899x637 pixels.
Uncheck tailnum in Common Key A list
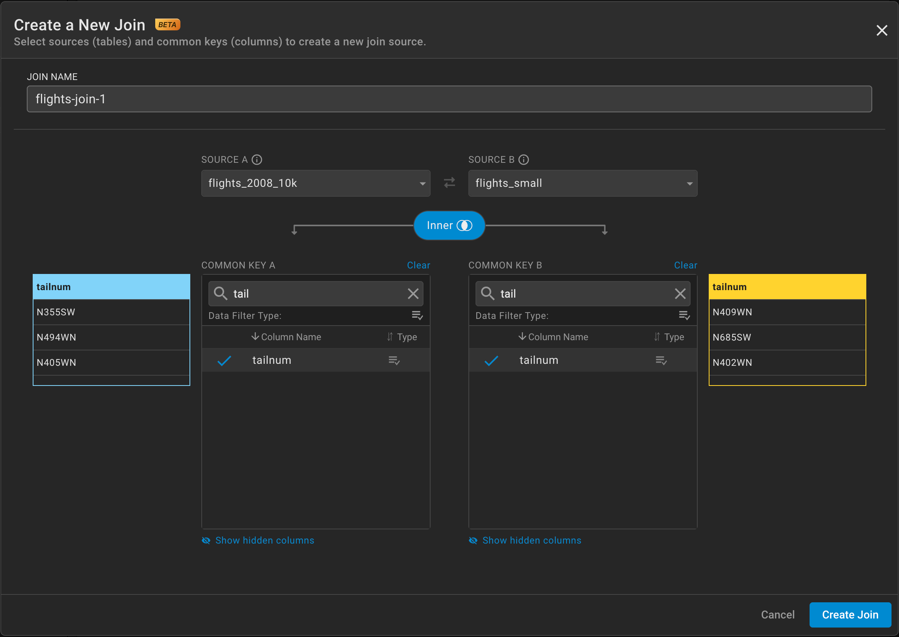[224, 360]
